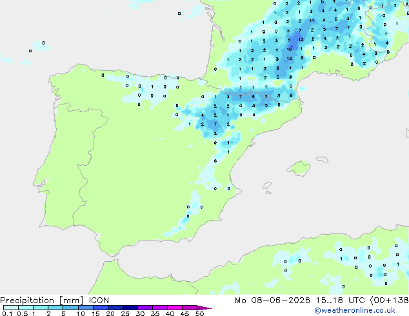Click the Mallorca island outline
409x316 pixels.
coord(299,168)
